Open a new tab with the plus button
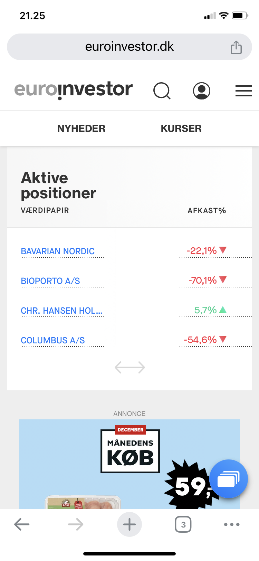259x561 pixels. tap(129, 524)
